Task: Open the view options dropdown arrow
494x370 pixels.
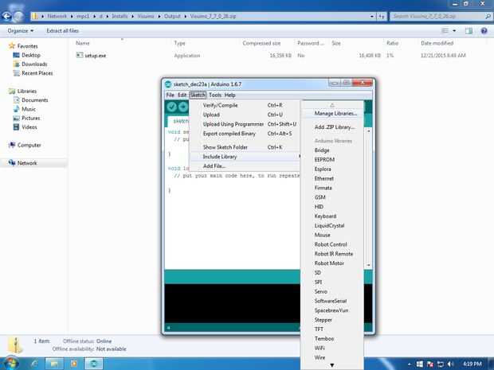Action: (x=454, y=31)
